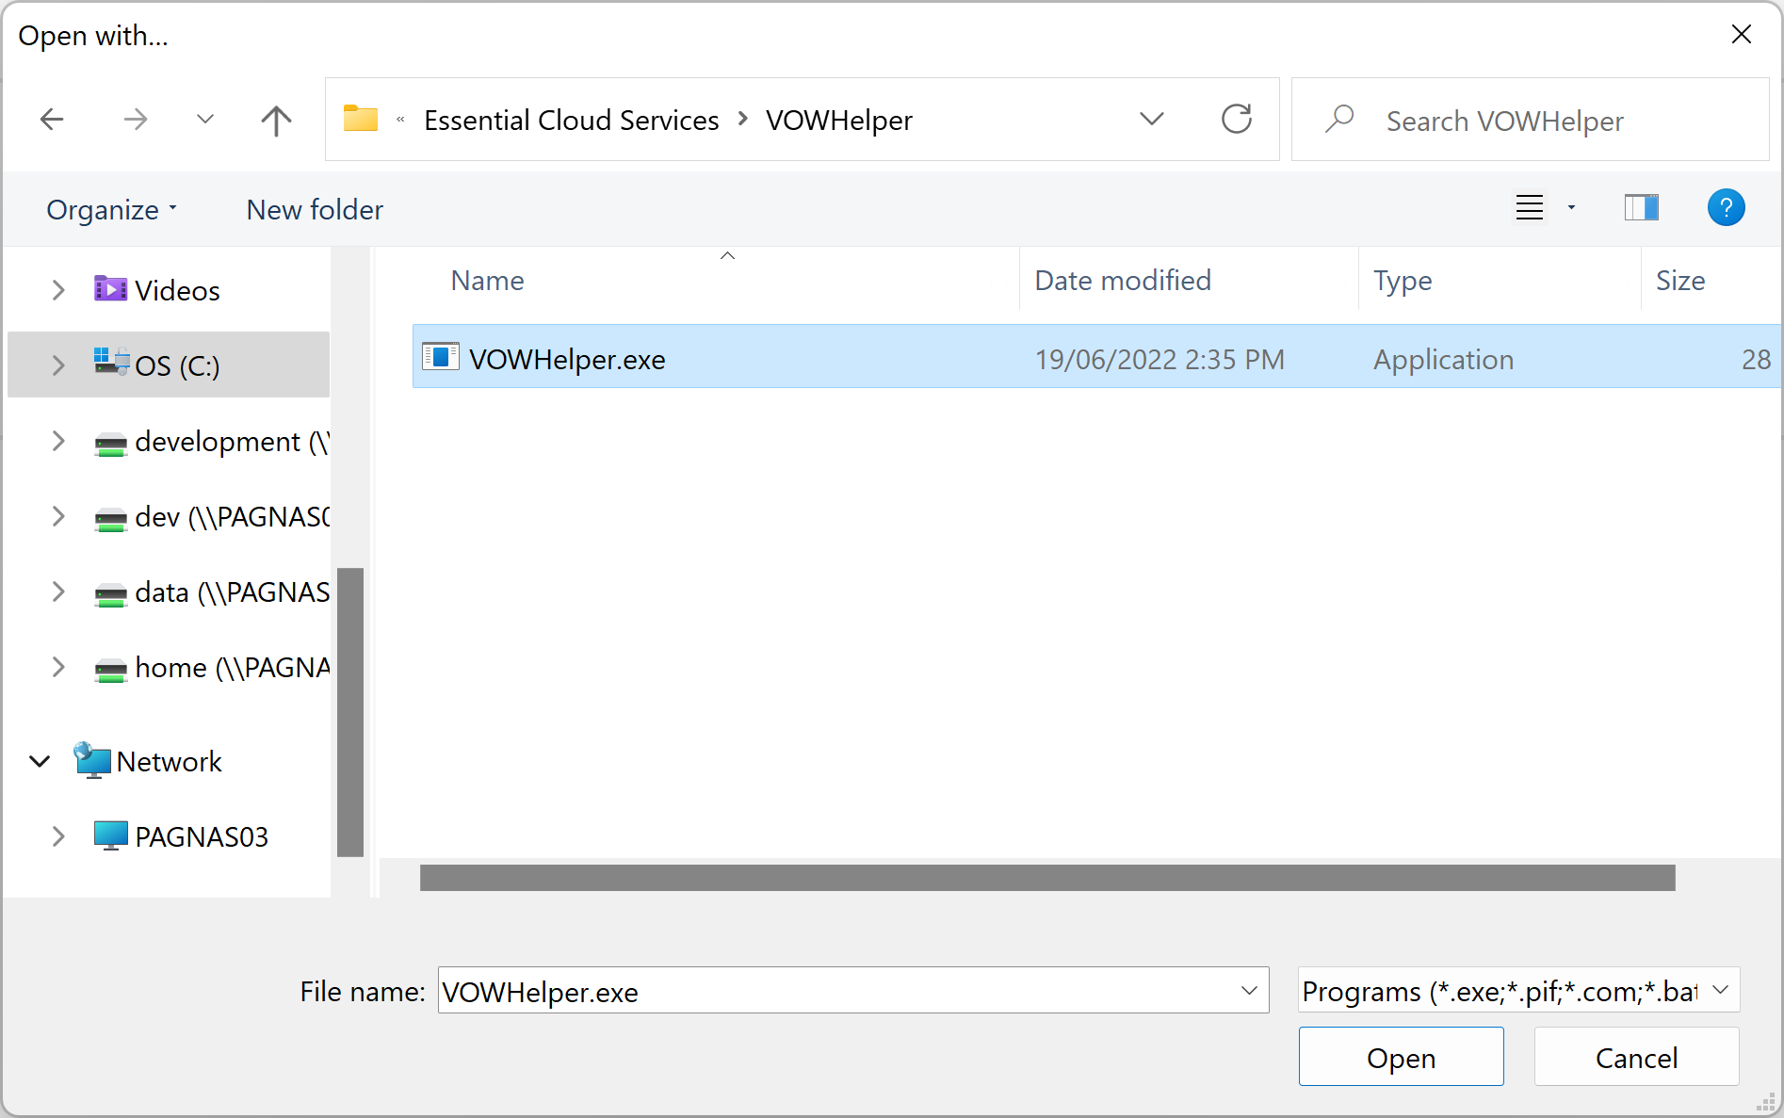Expand the OS (C:) drive node
Image resolution: width=1784 pixels, height=1118 pixels.
coord(58,365)
